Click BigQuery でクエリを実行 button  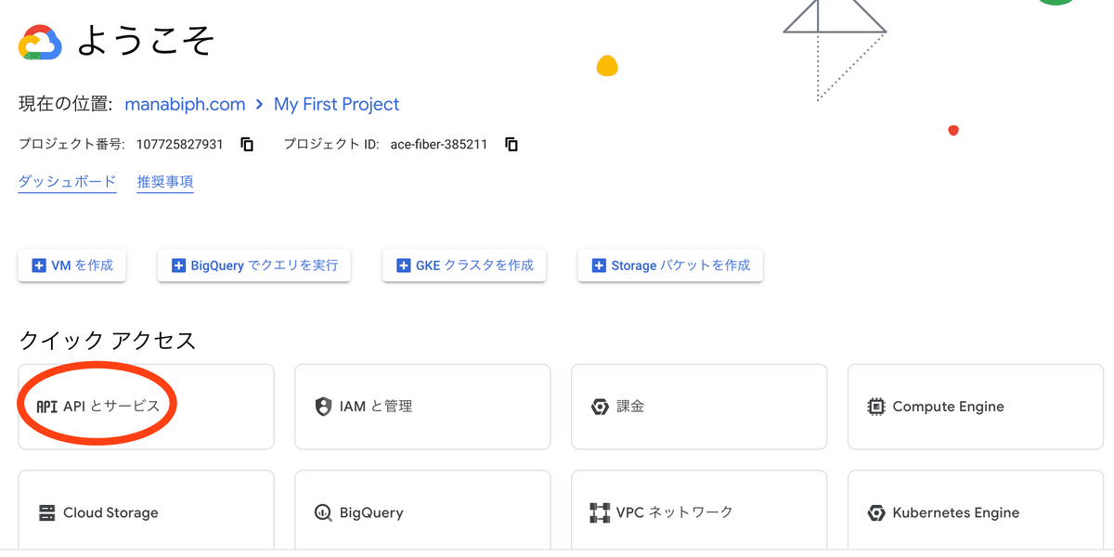254,266
